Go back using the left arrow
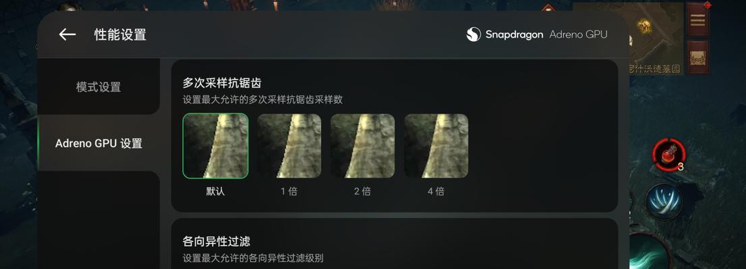This screenshot has width=746, height=269. point(67,34)
